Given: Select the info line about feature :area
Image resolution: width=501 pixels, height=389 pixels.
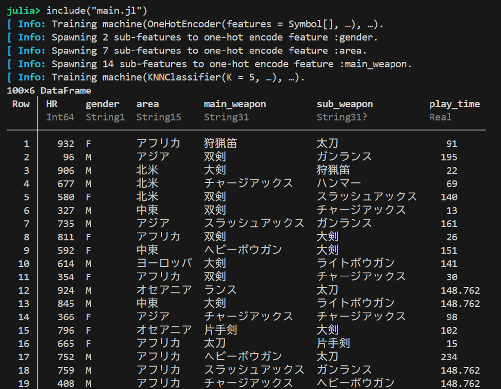Looking at the screenshot, I should pyautogui.click(x=187, y=51).
